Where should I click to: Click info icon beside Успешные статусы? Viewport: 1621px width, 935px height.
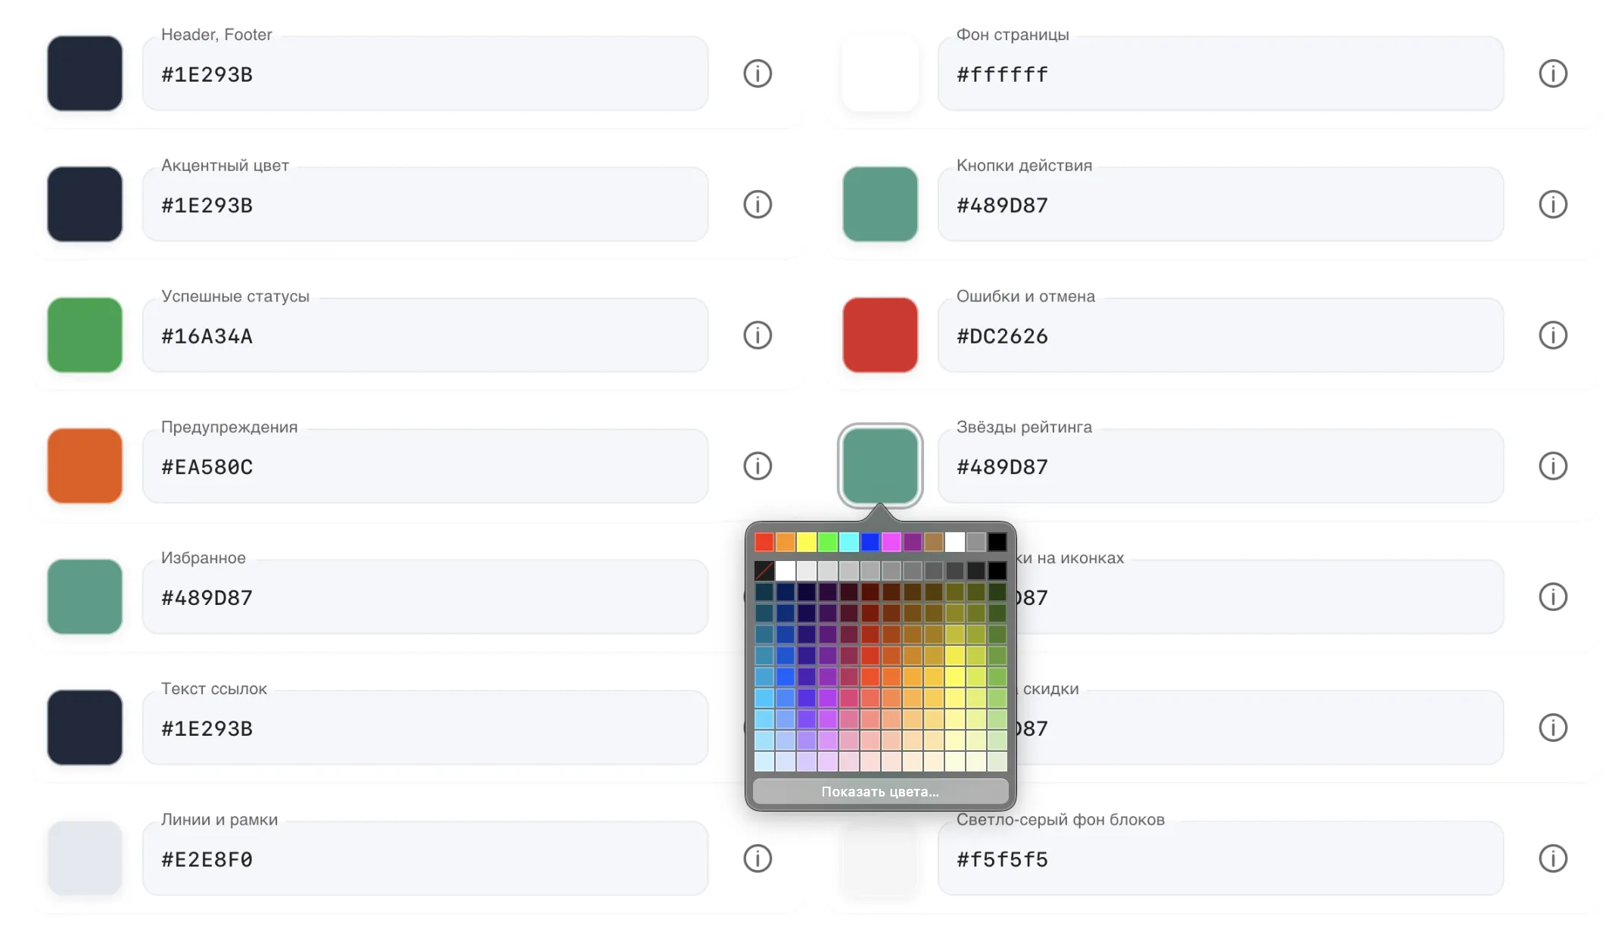[x=757, y=335]
